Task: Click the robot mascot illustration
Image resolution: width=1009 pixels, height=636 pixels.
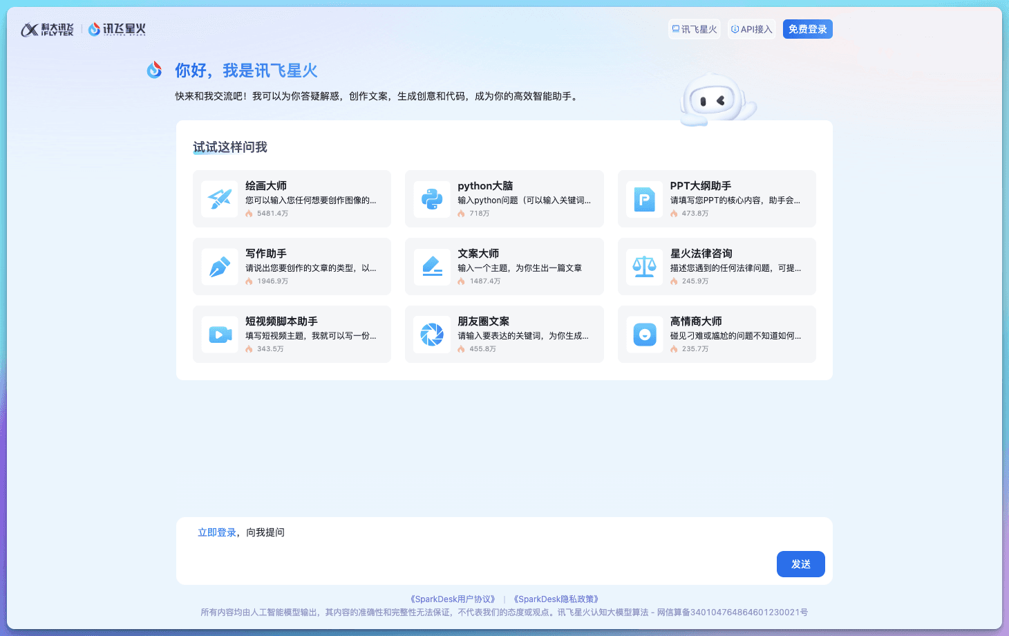Action: coord(717,100)
